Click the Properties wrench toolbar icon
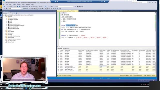This screenshot has width=160, height=90. 77,6
